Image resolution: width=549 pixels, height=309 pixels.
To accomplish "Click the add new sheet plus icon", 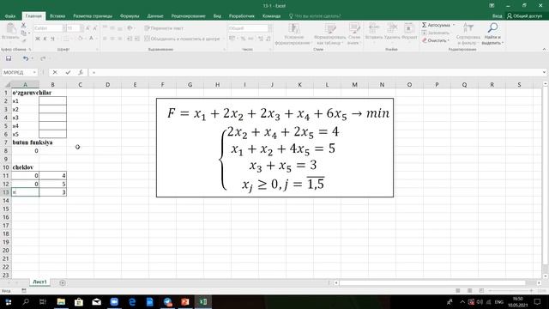I will tap(63, 282).
